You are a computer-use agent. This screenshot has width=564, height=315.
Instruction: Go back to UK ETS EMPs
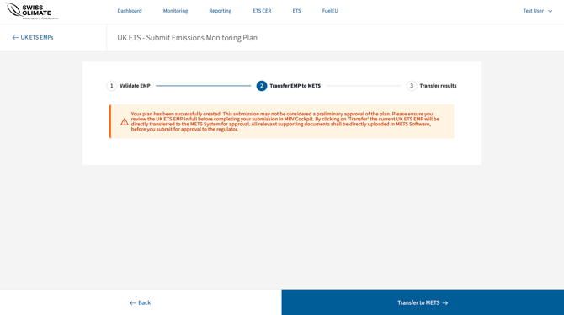[x=33, y=37]
